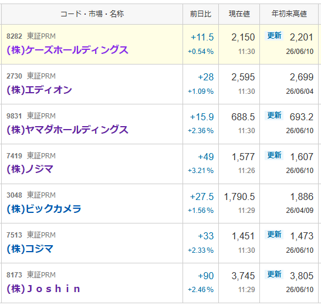Open the (株)ビックカメラ stock link

44,209
